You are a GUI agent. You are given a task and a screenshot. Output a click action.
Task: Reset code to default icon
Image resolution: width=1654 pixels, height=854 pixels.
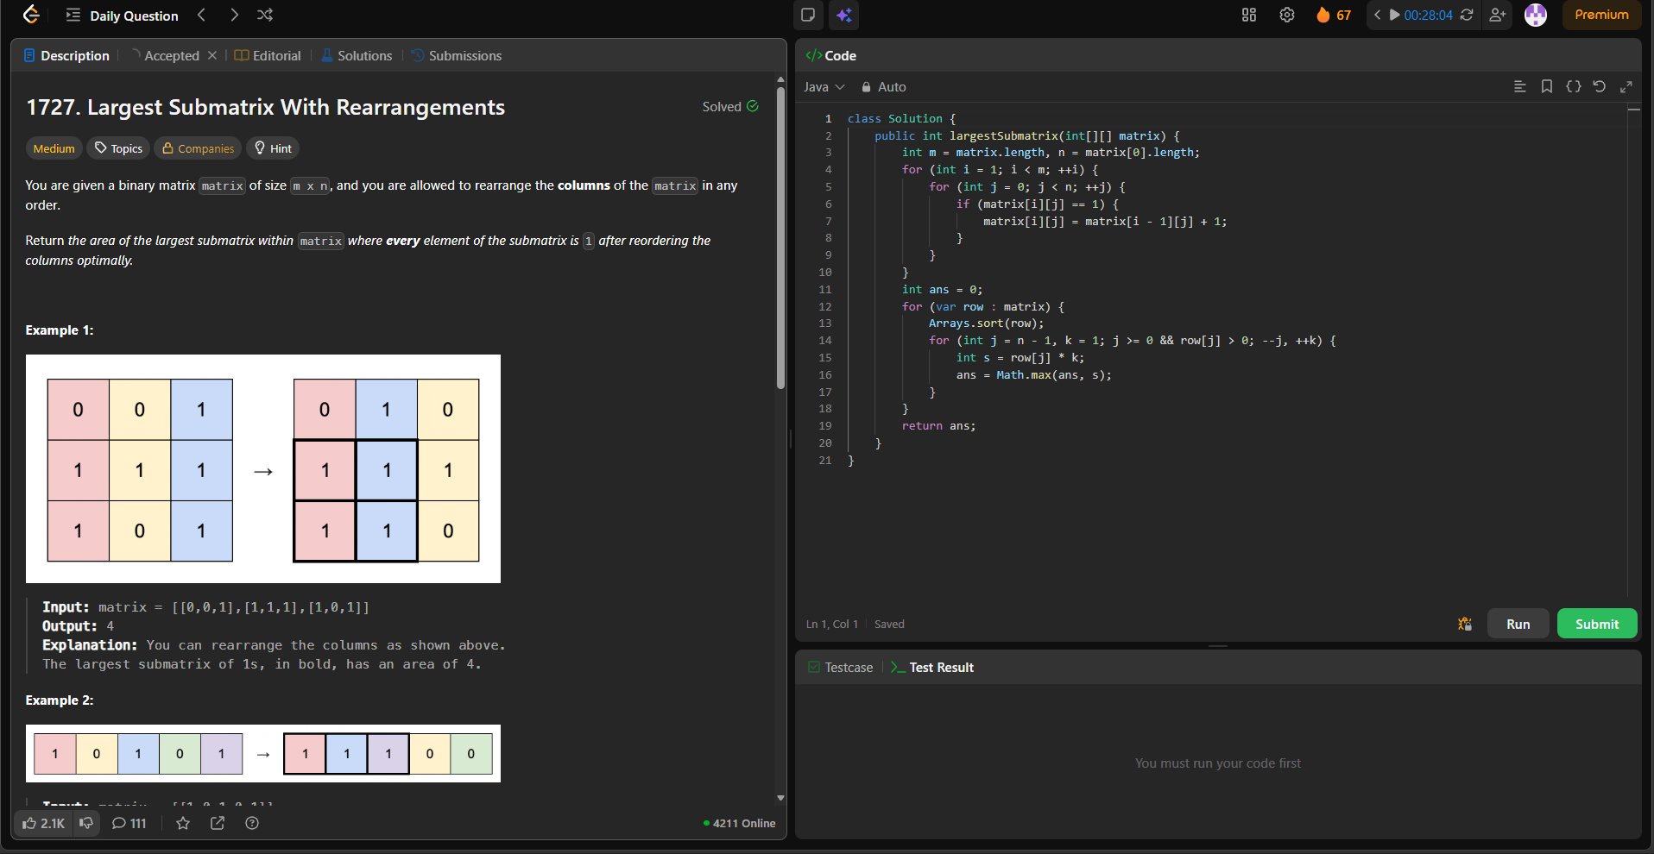pos(1599,86)
